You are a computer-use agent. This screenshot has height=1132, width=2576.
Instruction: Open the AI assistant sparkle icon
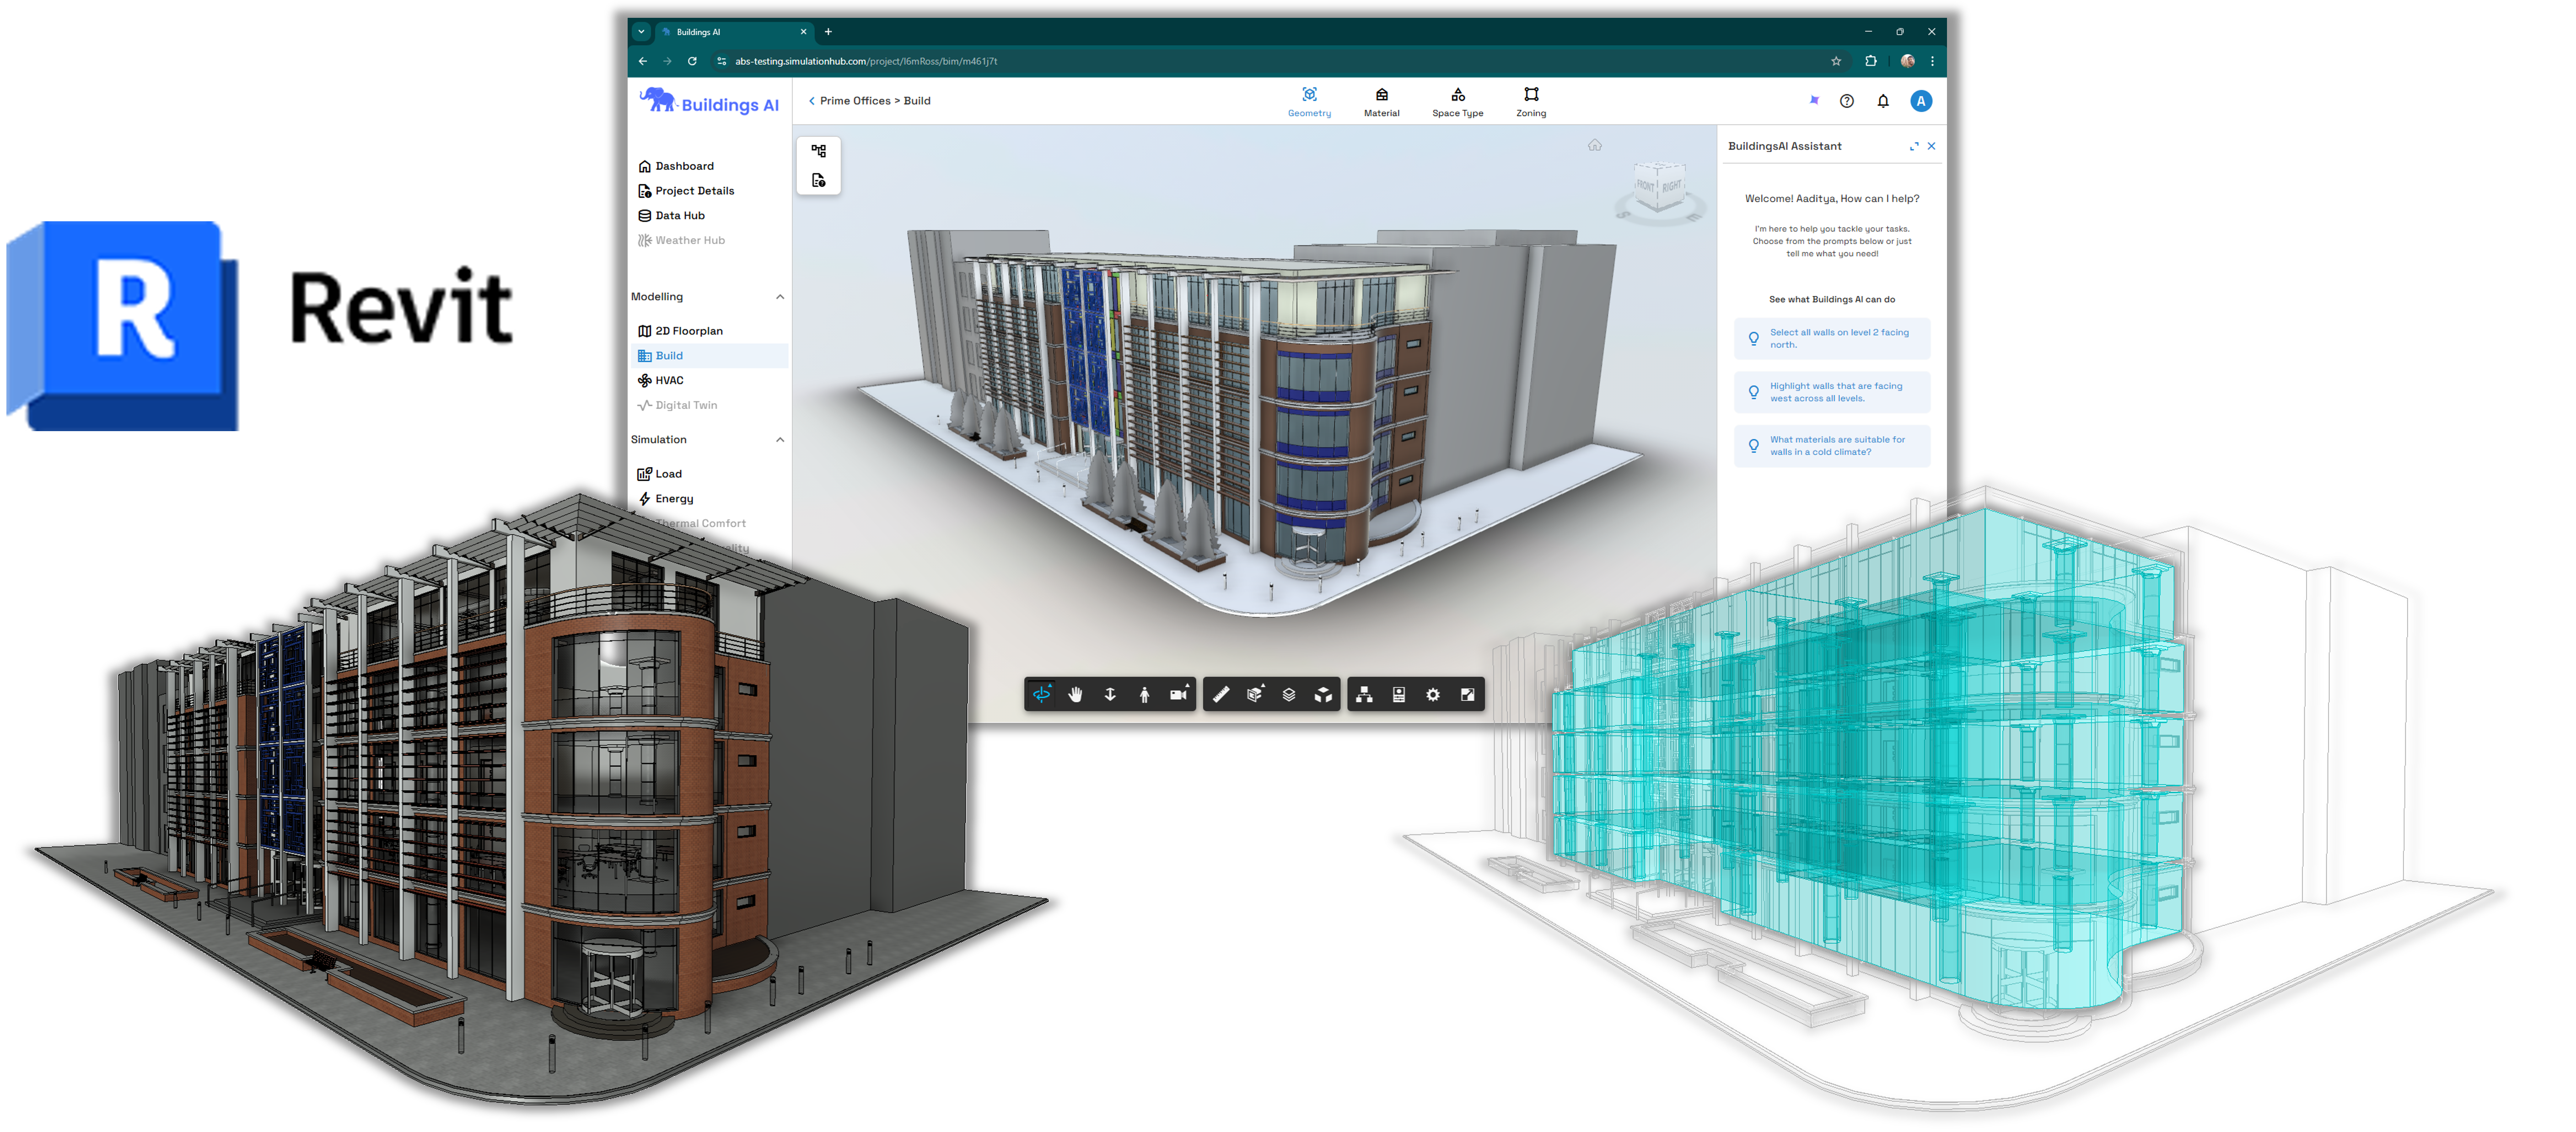(1814, 100)
